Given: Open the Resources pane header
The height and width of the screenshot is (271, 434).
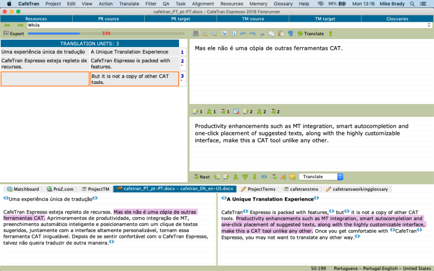Looking at the screenshot, I should tap(36, 19).
